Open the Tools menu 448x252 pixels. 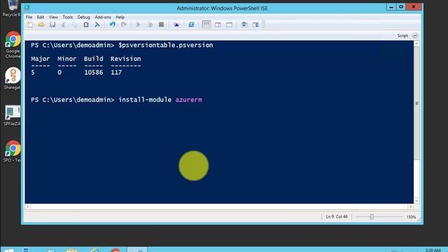coord(68,17)
